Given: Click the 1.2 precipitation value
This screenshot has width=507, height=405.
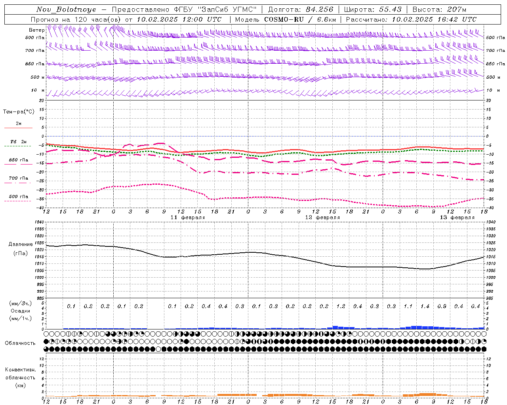Looking at the screenshot, I should [341, 306].
